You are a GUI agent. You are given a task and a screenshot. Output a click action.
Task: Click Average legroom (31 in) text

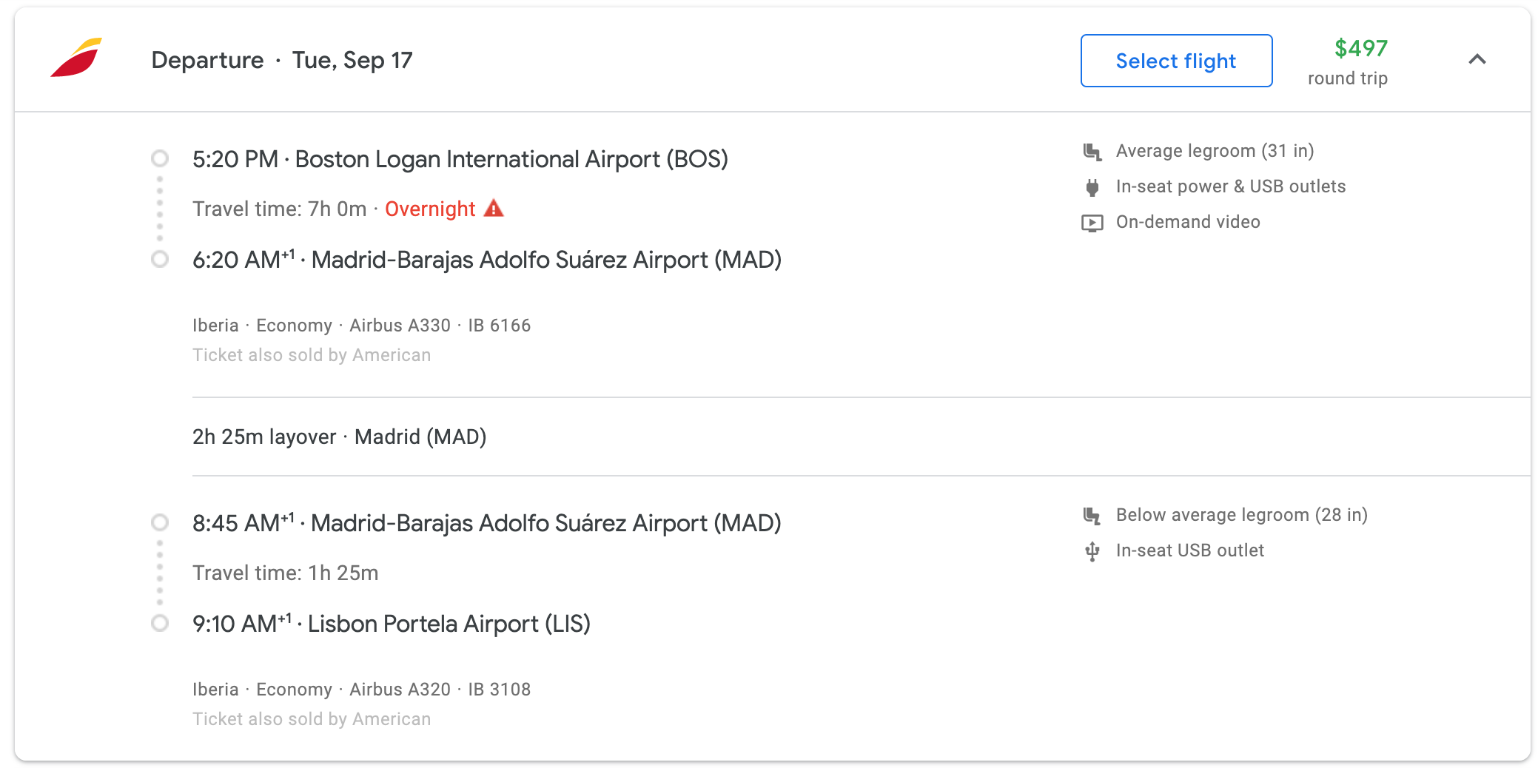point(1215,151)
